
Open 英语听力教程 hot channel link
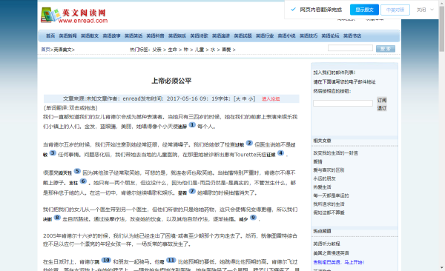[326, 244]
